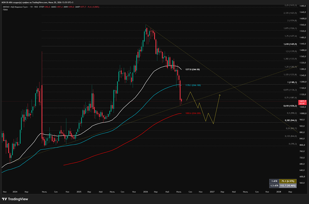Click the yellow 75.1 (6.97%) ATR cell
Screen dimensions: 309x204
click(288, 181)
